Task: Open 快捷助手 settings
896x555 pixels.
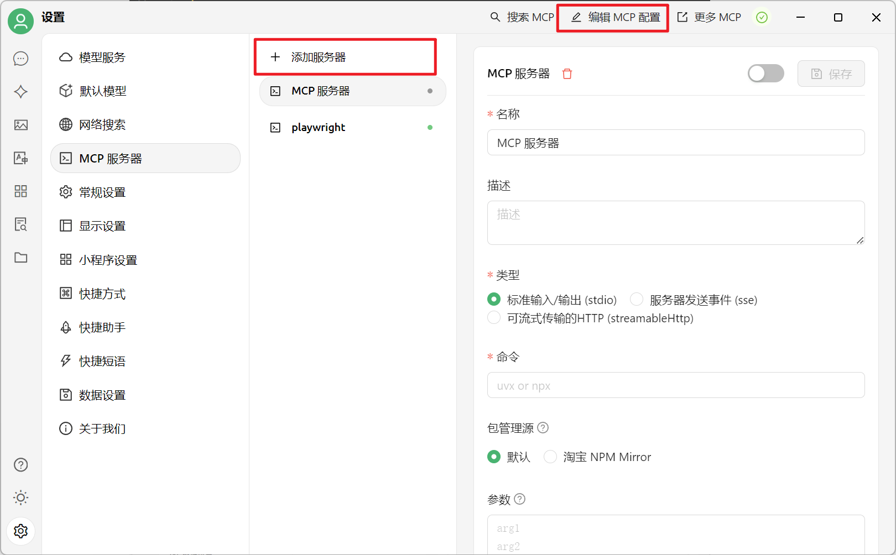Action: [x=145, y=327]
